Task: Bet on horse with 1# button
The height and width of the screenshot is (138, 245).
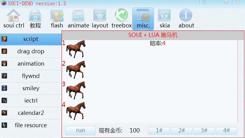Action: coord(159,131)
